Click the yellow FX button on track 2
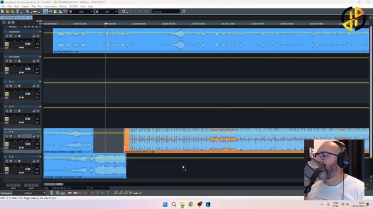 click(x=6, y=69)
